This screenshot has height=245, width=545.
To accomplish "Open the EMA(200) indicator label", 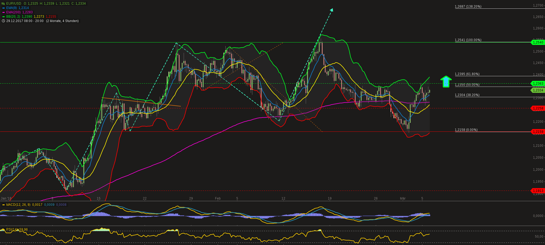I will (13, 12).
